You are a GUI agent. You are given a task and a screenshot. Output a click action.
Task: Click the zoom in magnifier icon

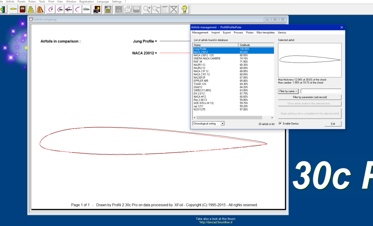pos(147,9)
